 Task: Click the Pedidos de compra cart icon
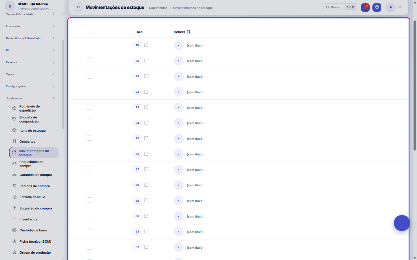[14, 186]
